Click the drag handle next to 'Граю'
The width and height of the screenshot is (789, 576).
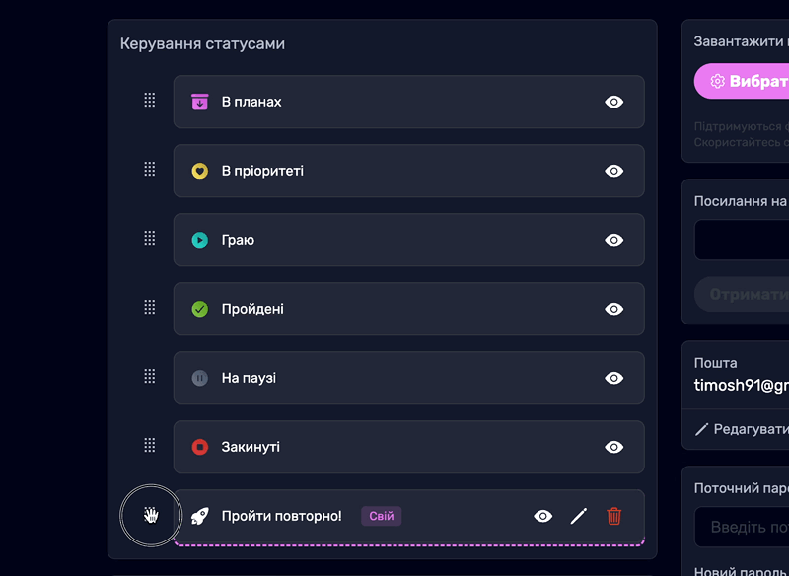[x=149, y=238]
